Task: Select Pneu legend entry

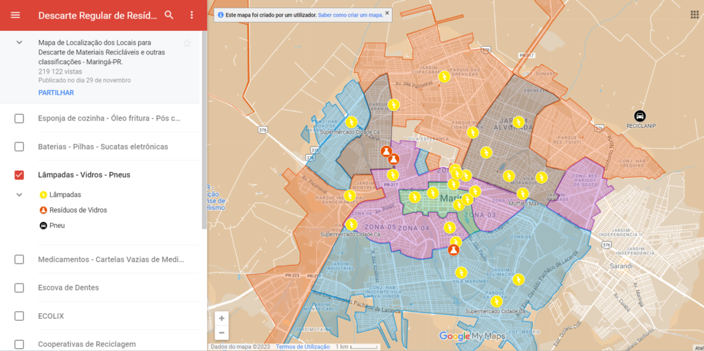Action: pos(52,225)
